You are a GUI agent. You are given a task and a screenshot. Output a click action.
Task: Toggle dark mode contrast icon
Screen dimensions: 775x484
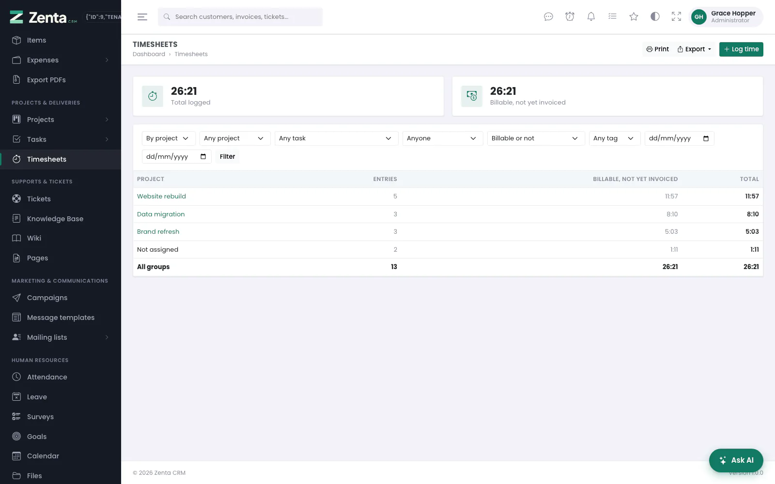[x=655, y=17]
